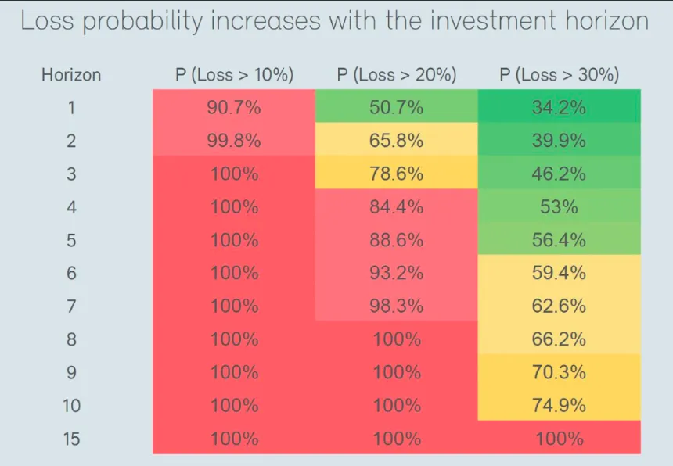Viewport: 673px width, 466px height.
Task: Select the green 50.7% cell
Action: 397,107
